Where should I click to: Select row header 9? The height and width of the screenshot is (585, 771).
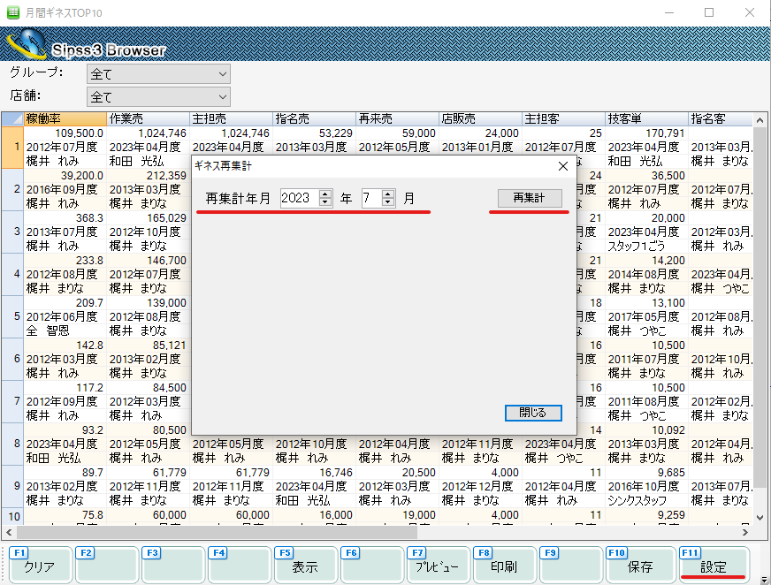[x=12, y=486]
